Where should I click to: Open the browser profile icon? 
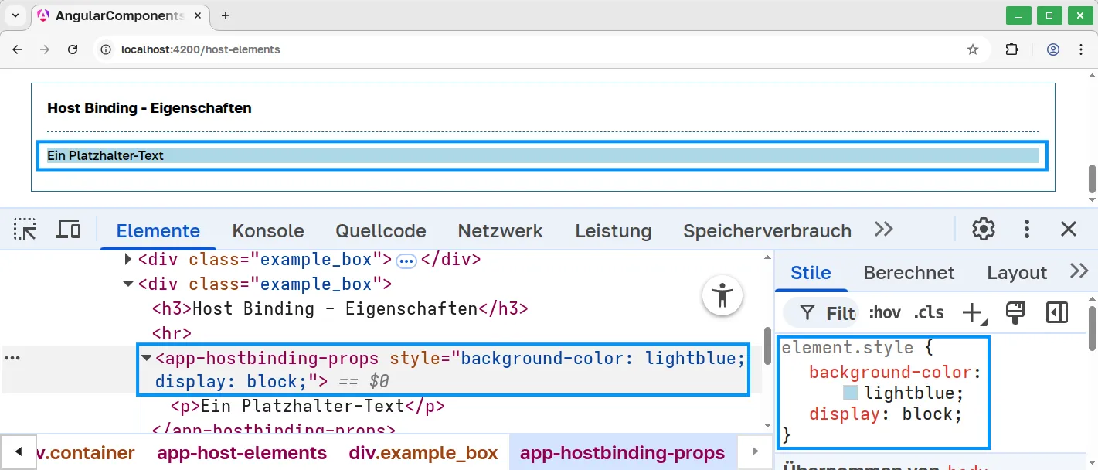tap(1053, 49)
